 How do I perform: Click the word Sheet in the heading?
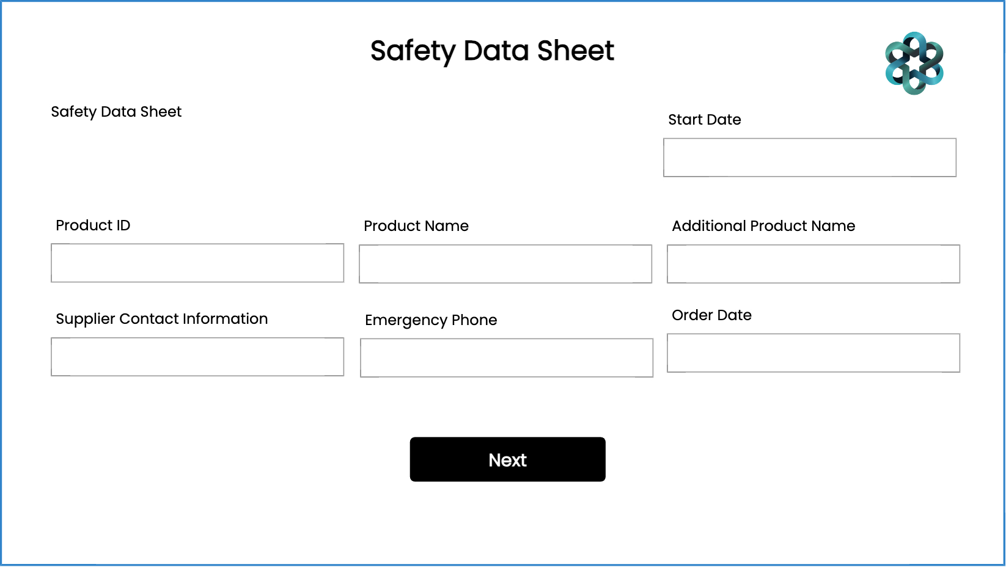coord(575,51)
